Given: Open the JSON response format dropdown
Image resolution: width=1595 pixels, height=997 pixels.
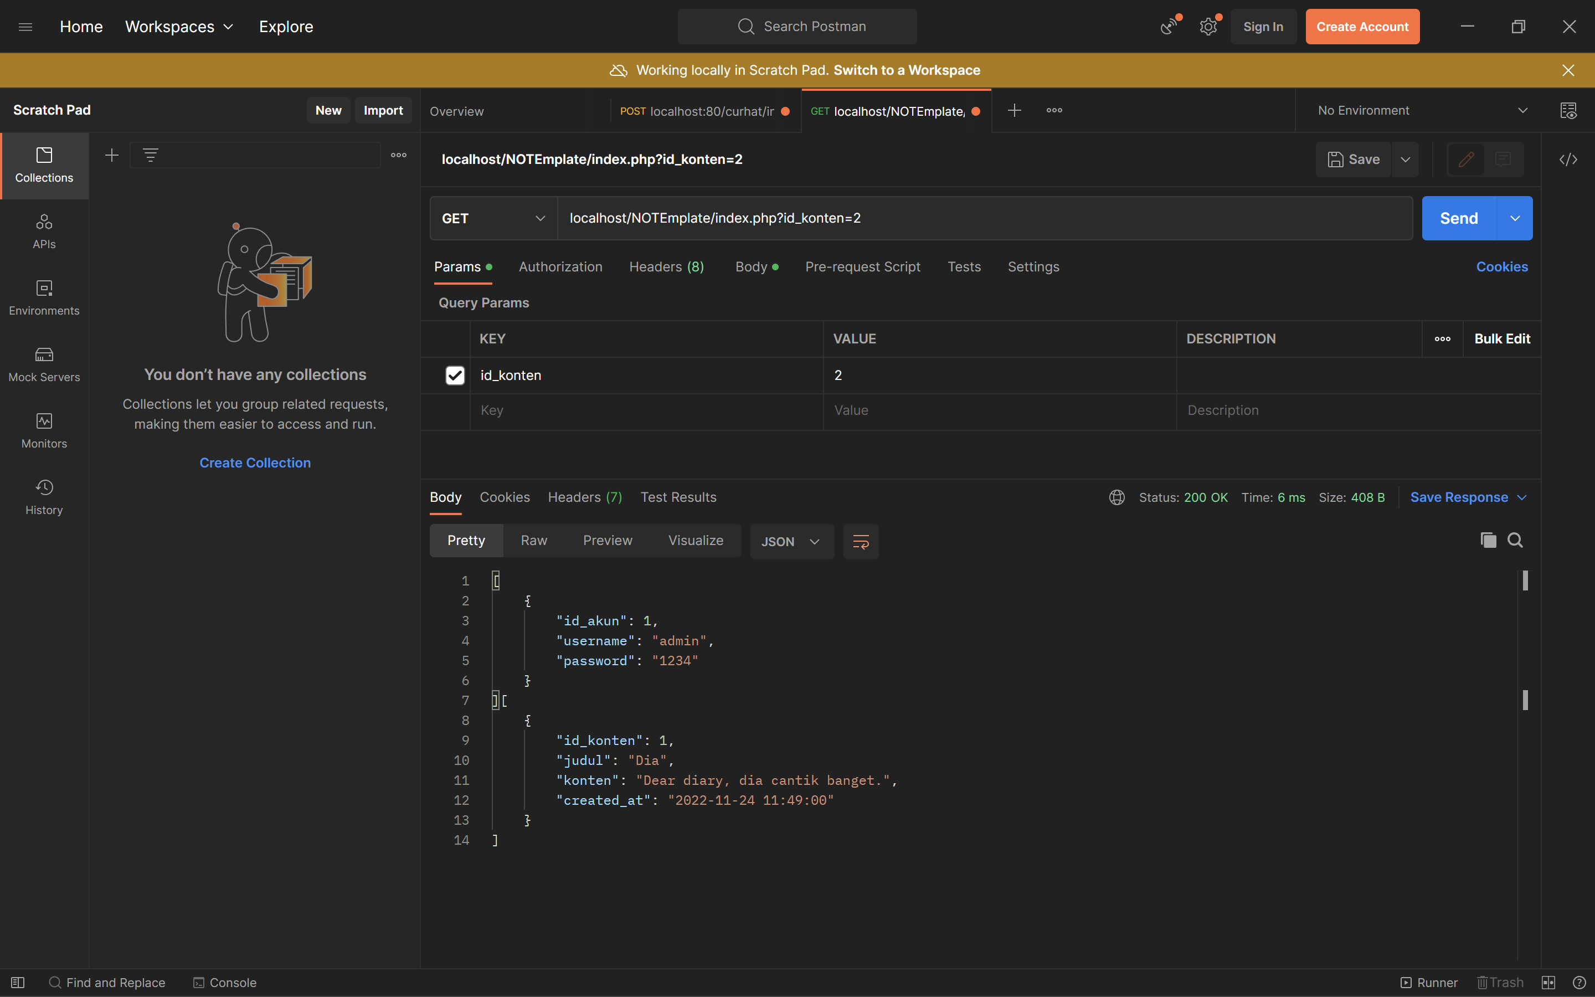Looking at the screenshot, I should [x=791, y=541].
